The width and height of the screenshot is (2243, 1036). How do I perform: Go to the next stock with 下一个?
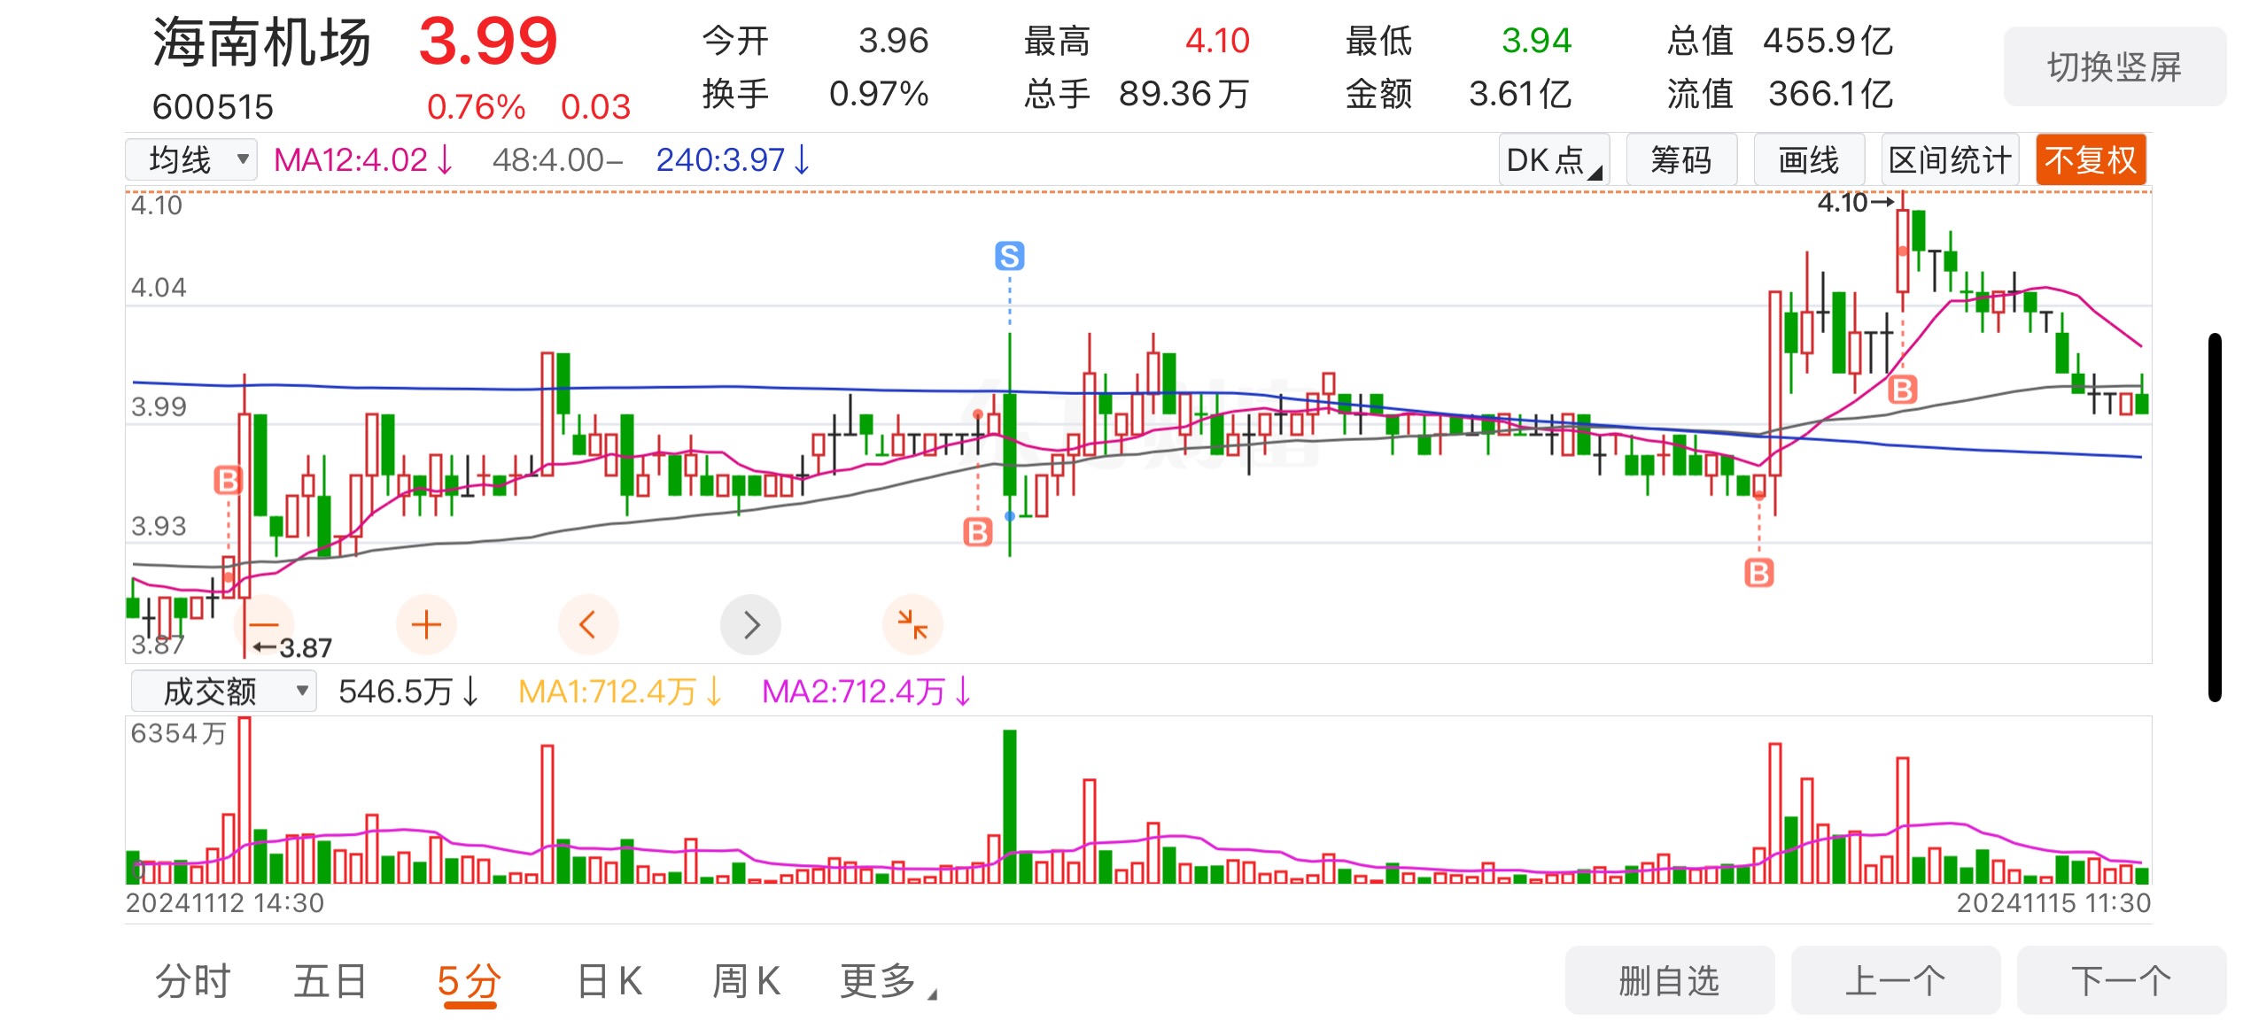pyautogui.click(x=2123, y=980)
